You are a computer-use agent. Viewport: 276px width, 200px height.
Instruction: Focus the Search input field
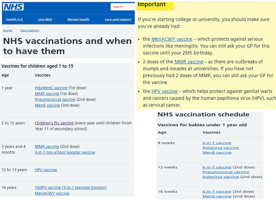coord(123,7)
